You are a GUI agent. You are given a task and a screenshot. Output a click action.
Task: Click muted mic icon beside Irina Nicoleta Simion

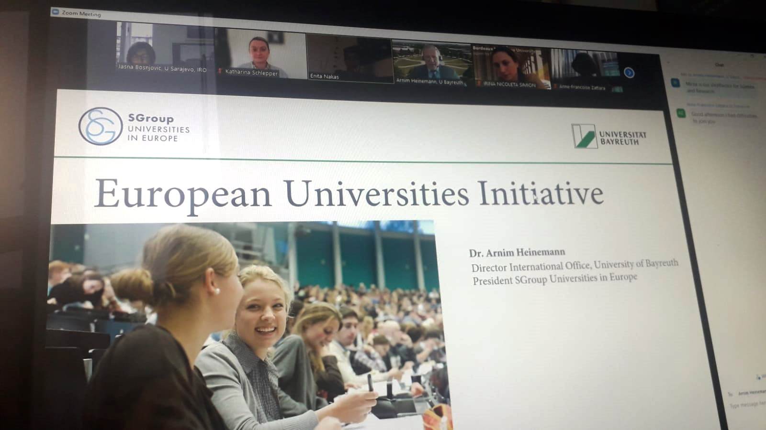478,84
